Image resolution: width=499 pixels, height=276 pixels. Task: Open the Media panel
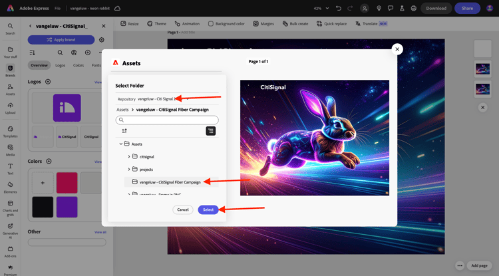[10, 150]
